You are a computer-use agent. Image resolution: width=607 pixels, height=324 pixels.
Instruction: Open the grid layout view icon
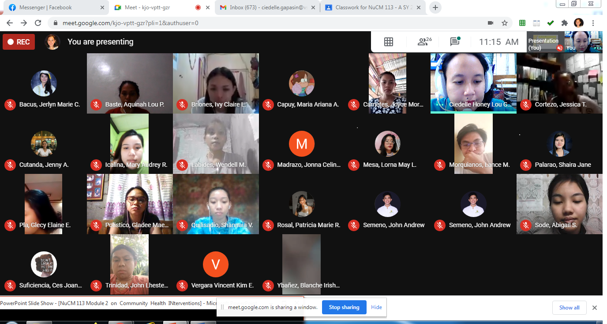point(389,42)
